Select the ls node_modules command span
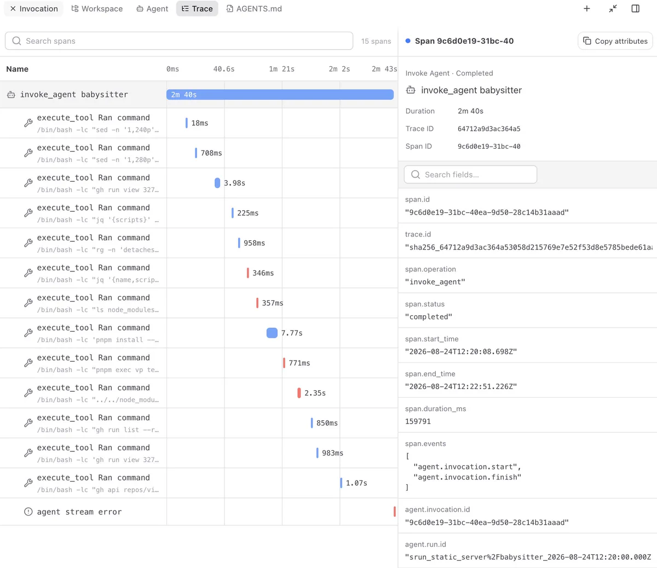The image size is (657, 568). 199,303
